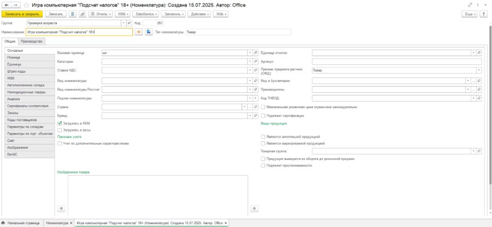Select the Штрих-коды section in the sidebar
Screen dimensions: 492x227
[30, 71]
